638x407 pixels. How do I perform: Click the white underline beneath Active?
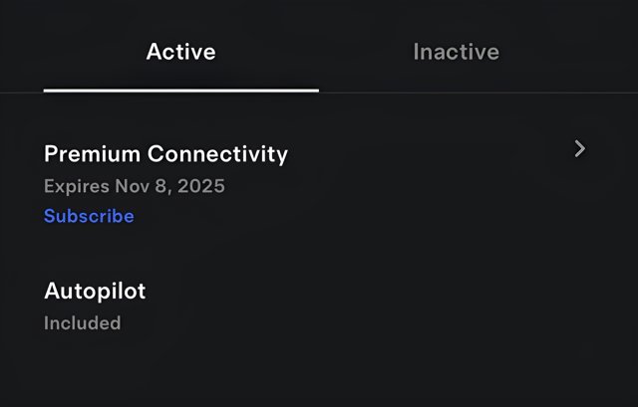click(x=180, y=90)
